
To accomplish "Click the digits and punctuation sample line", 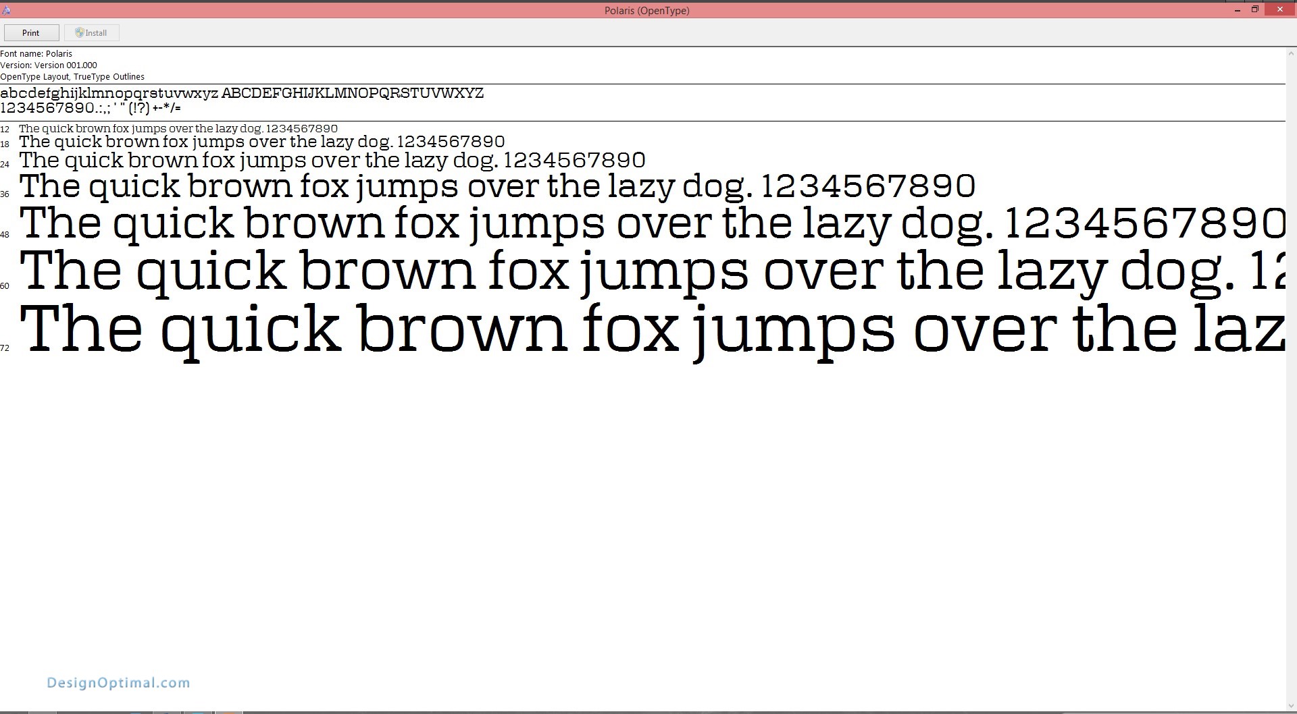I will pos(91,108).
